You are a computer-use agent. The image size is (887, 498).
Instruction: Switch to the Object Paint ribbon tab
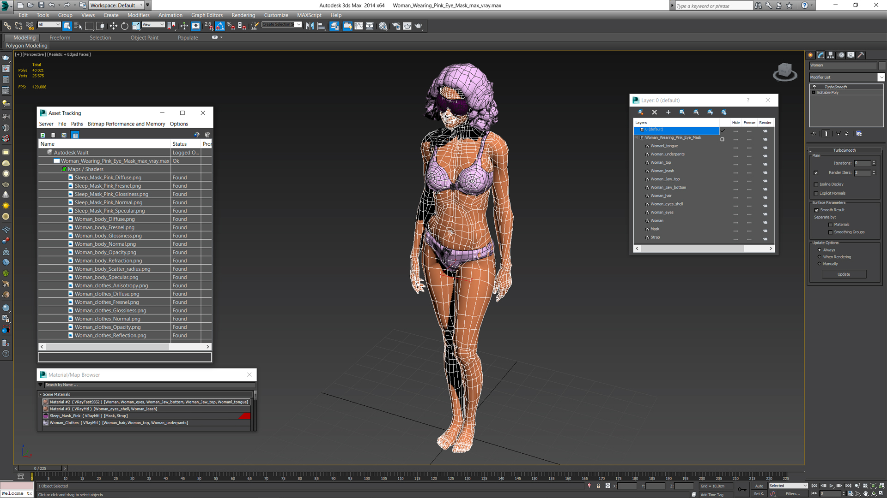[144, 38]
